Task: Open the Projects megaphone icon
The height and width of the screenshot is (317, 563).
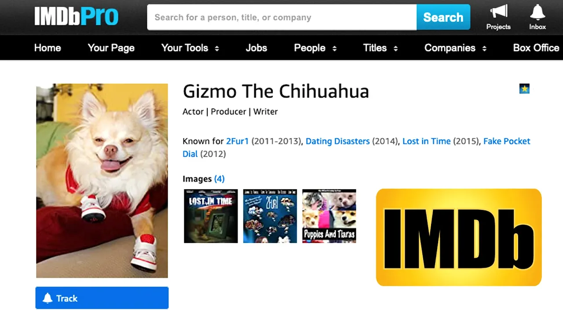Action: [x=498, y=12]
